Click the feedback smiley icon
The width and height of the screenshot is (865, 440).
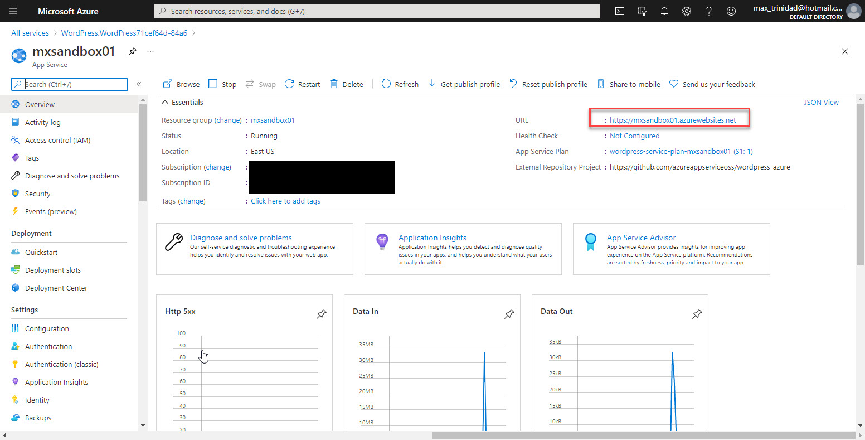click(x=731, y=11)
